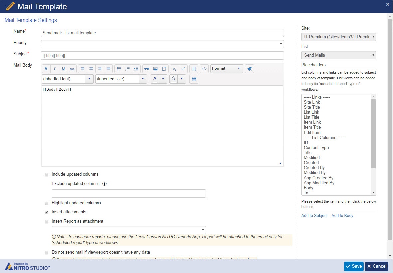This screenshot has width=393, height=273.
Task: Print mail body via printer icon
Action: [194, 79]
